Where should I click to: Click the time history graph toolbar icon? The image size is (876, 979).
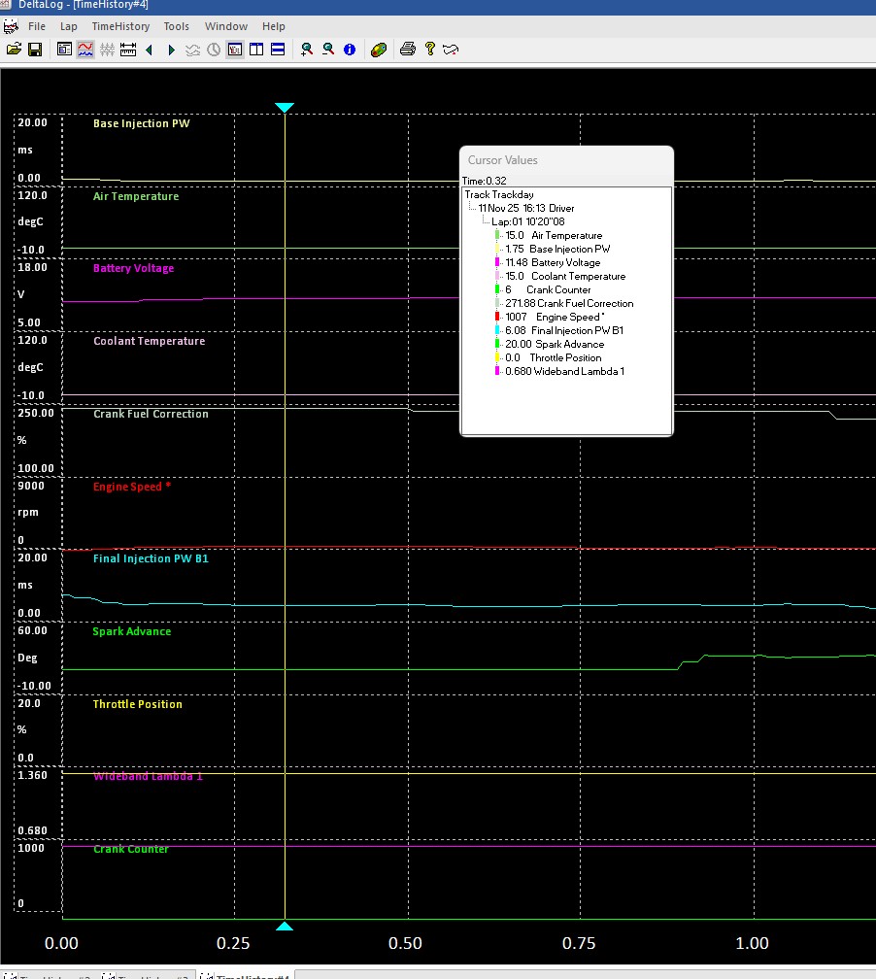coord(85,49)
